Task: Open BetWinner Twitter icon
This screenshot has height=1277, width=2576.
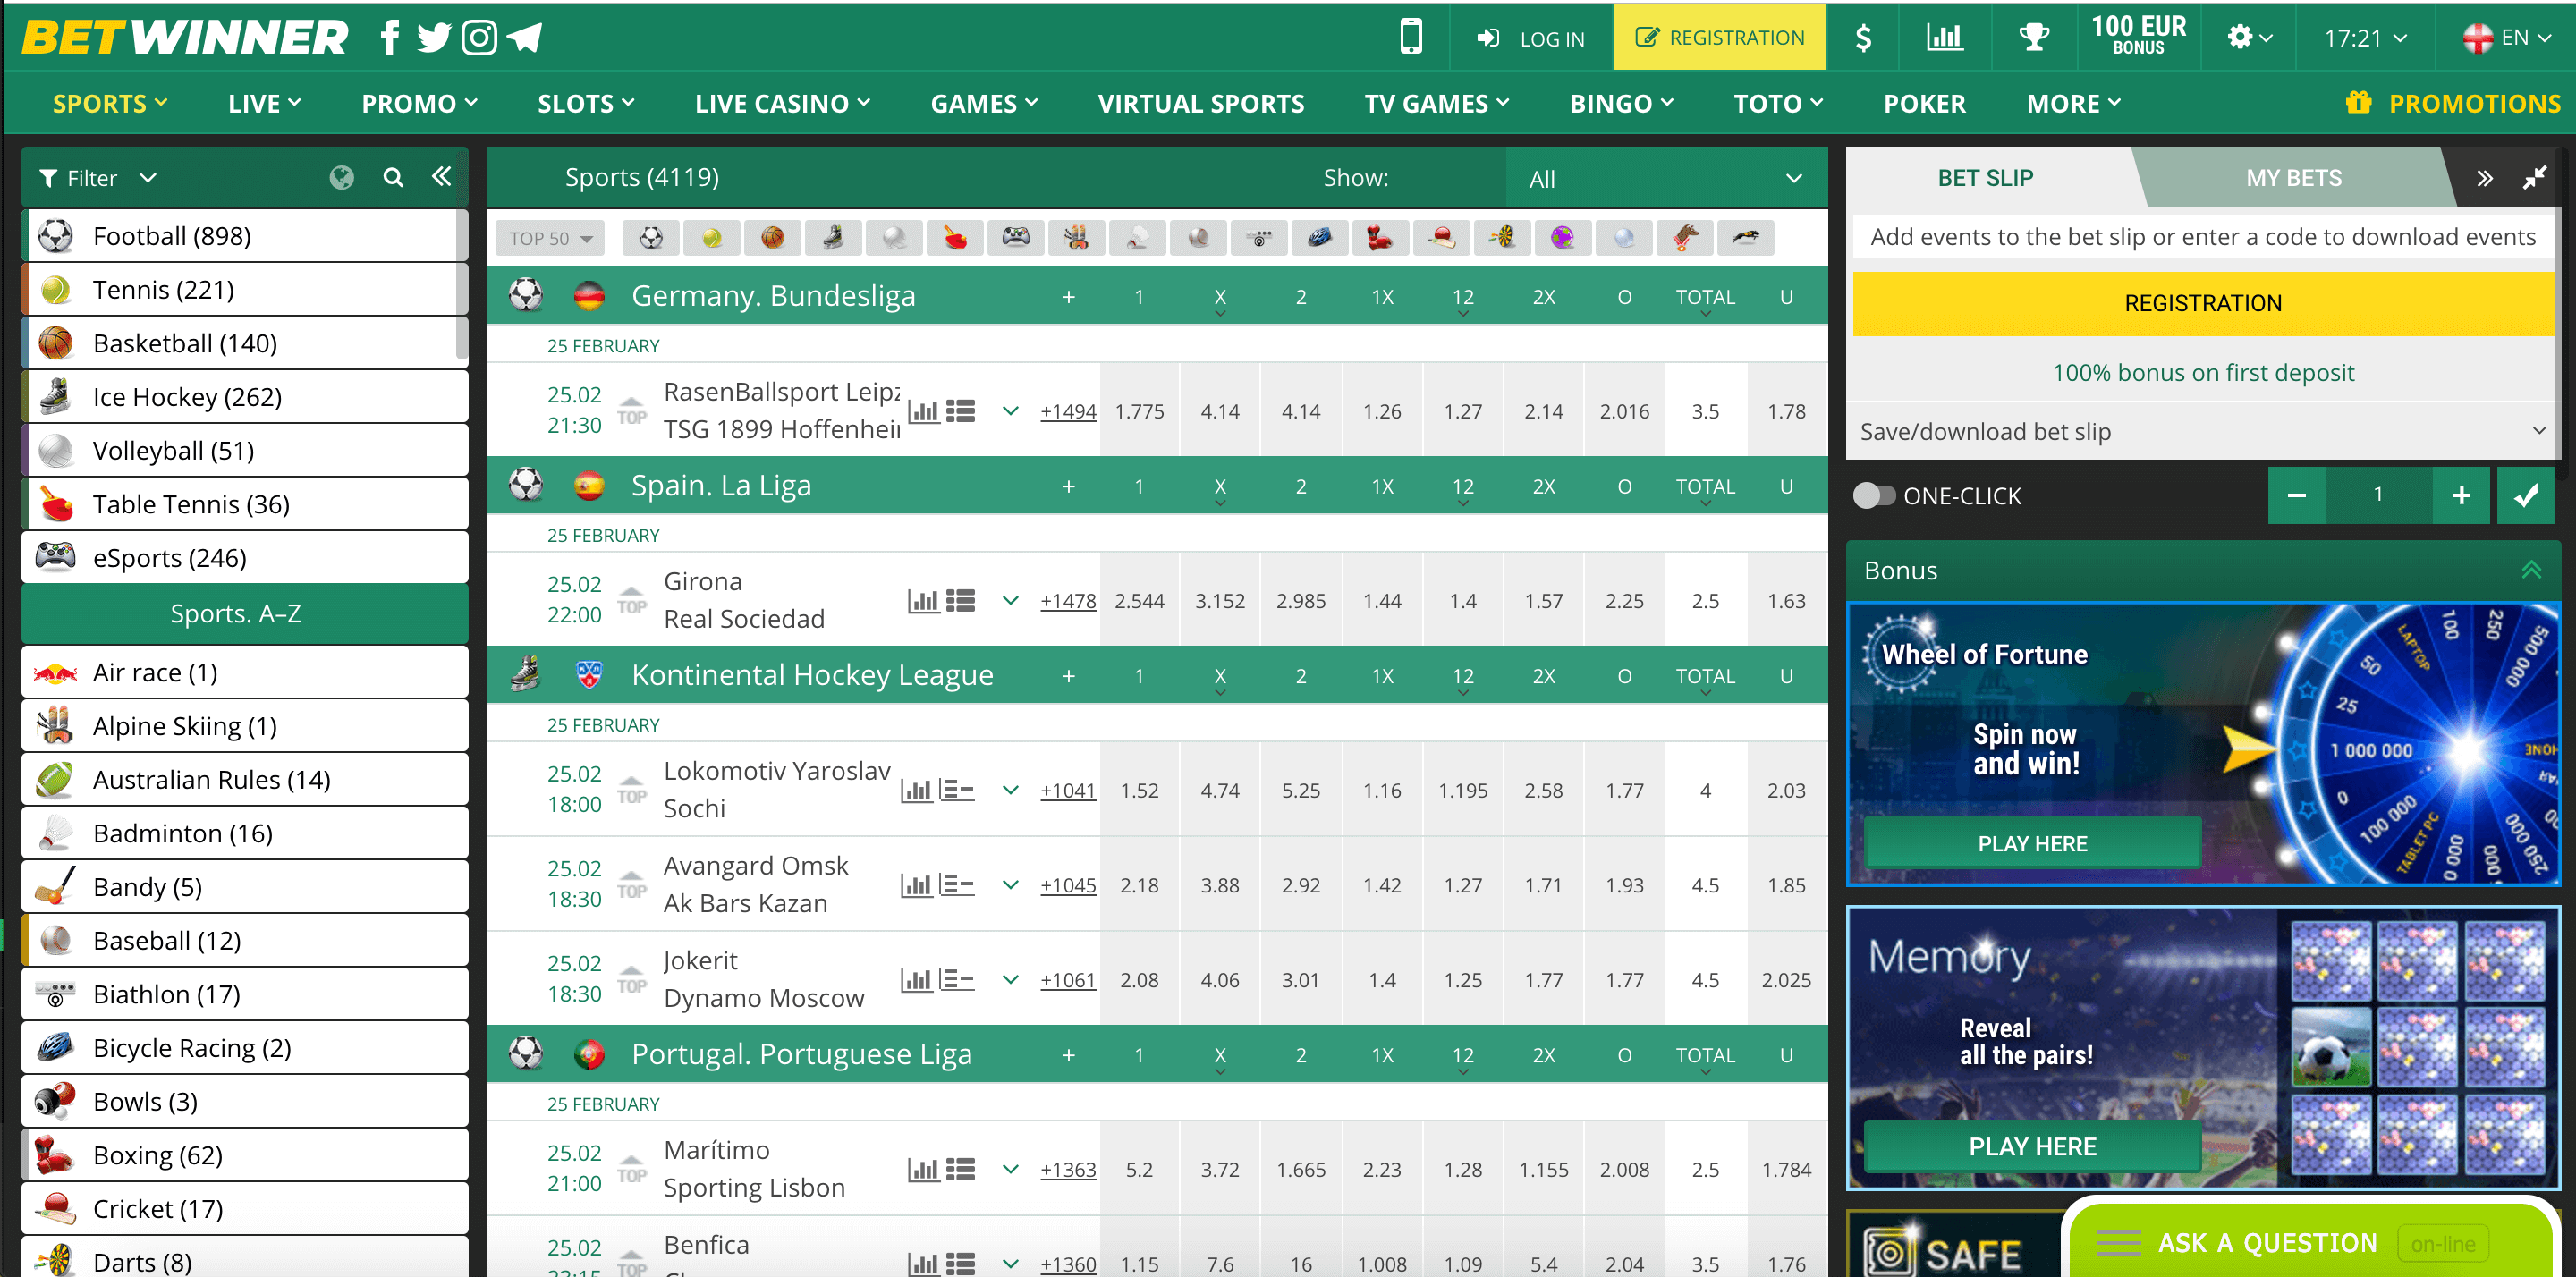Action: (x=433, y=38)
